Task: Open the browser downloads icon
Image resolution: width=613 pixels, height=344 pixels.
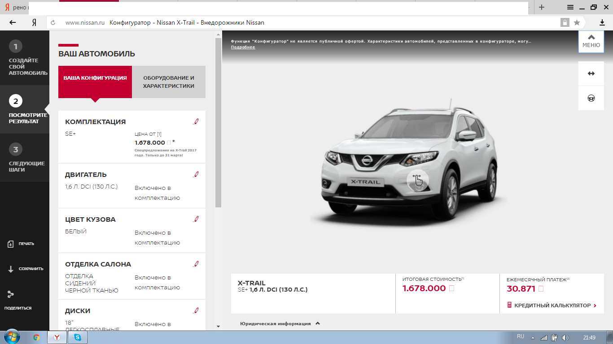Action: click(602, 22)
